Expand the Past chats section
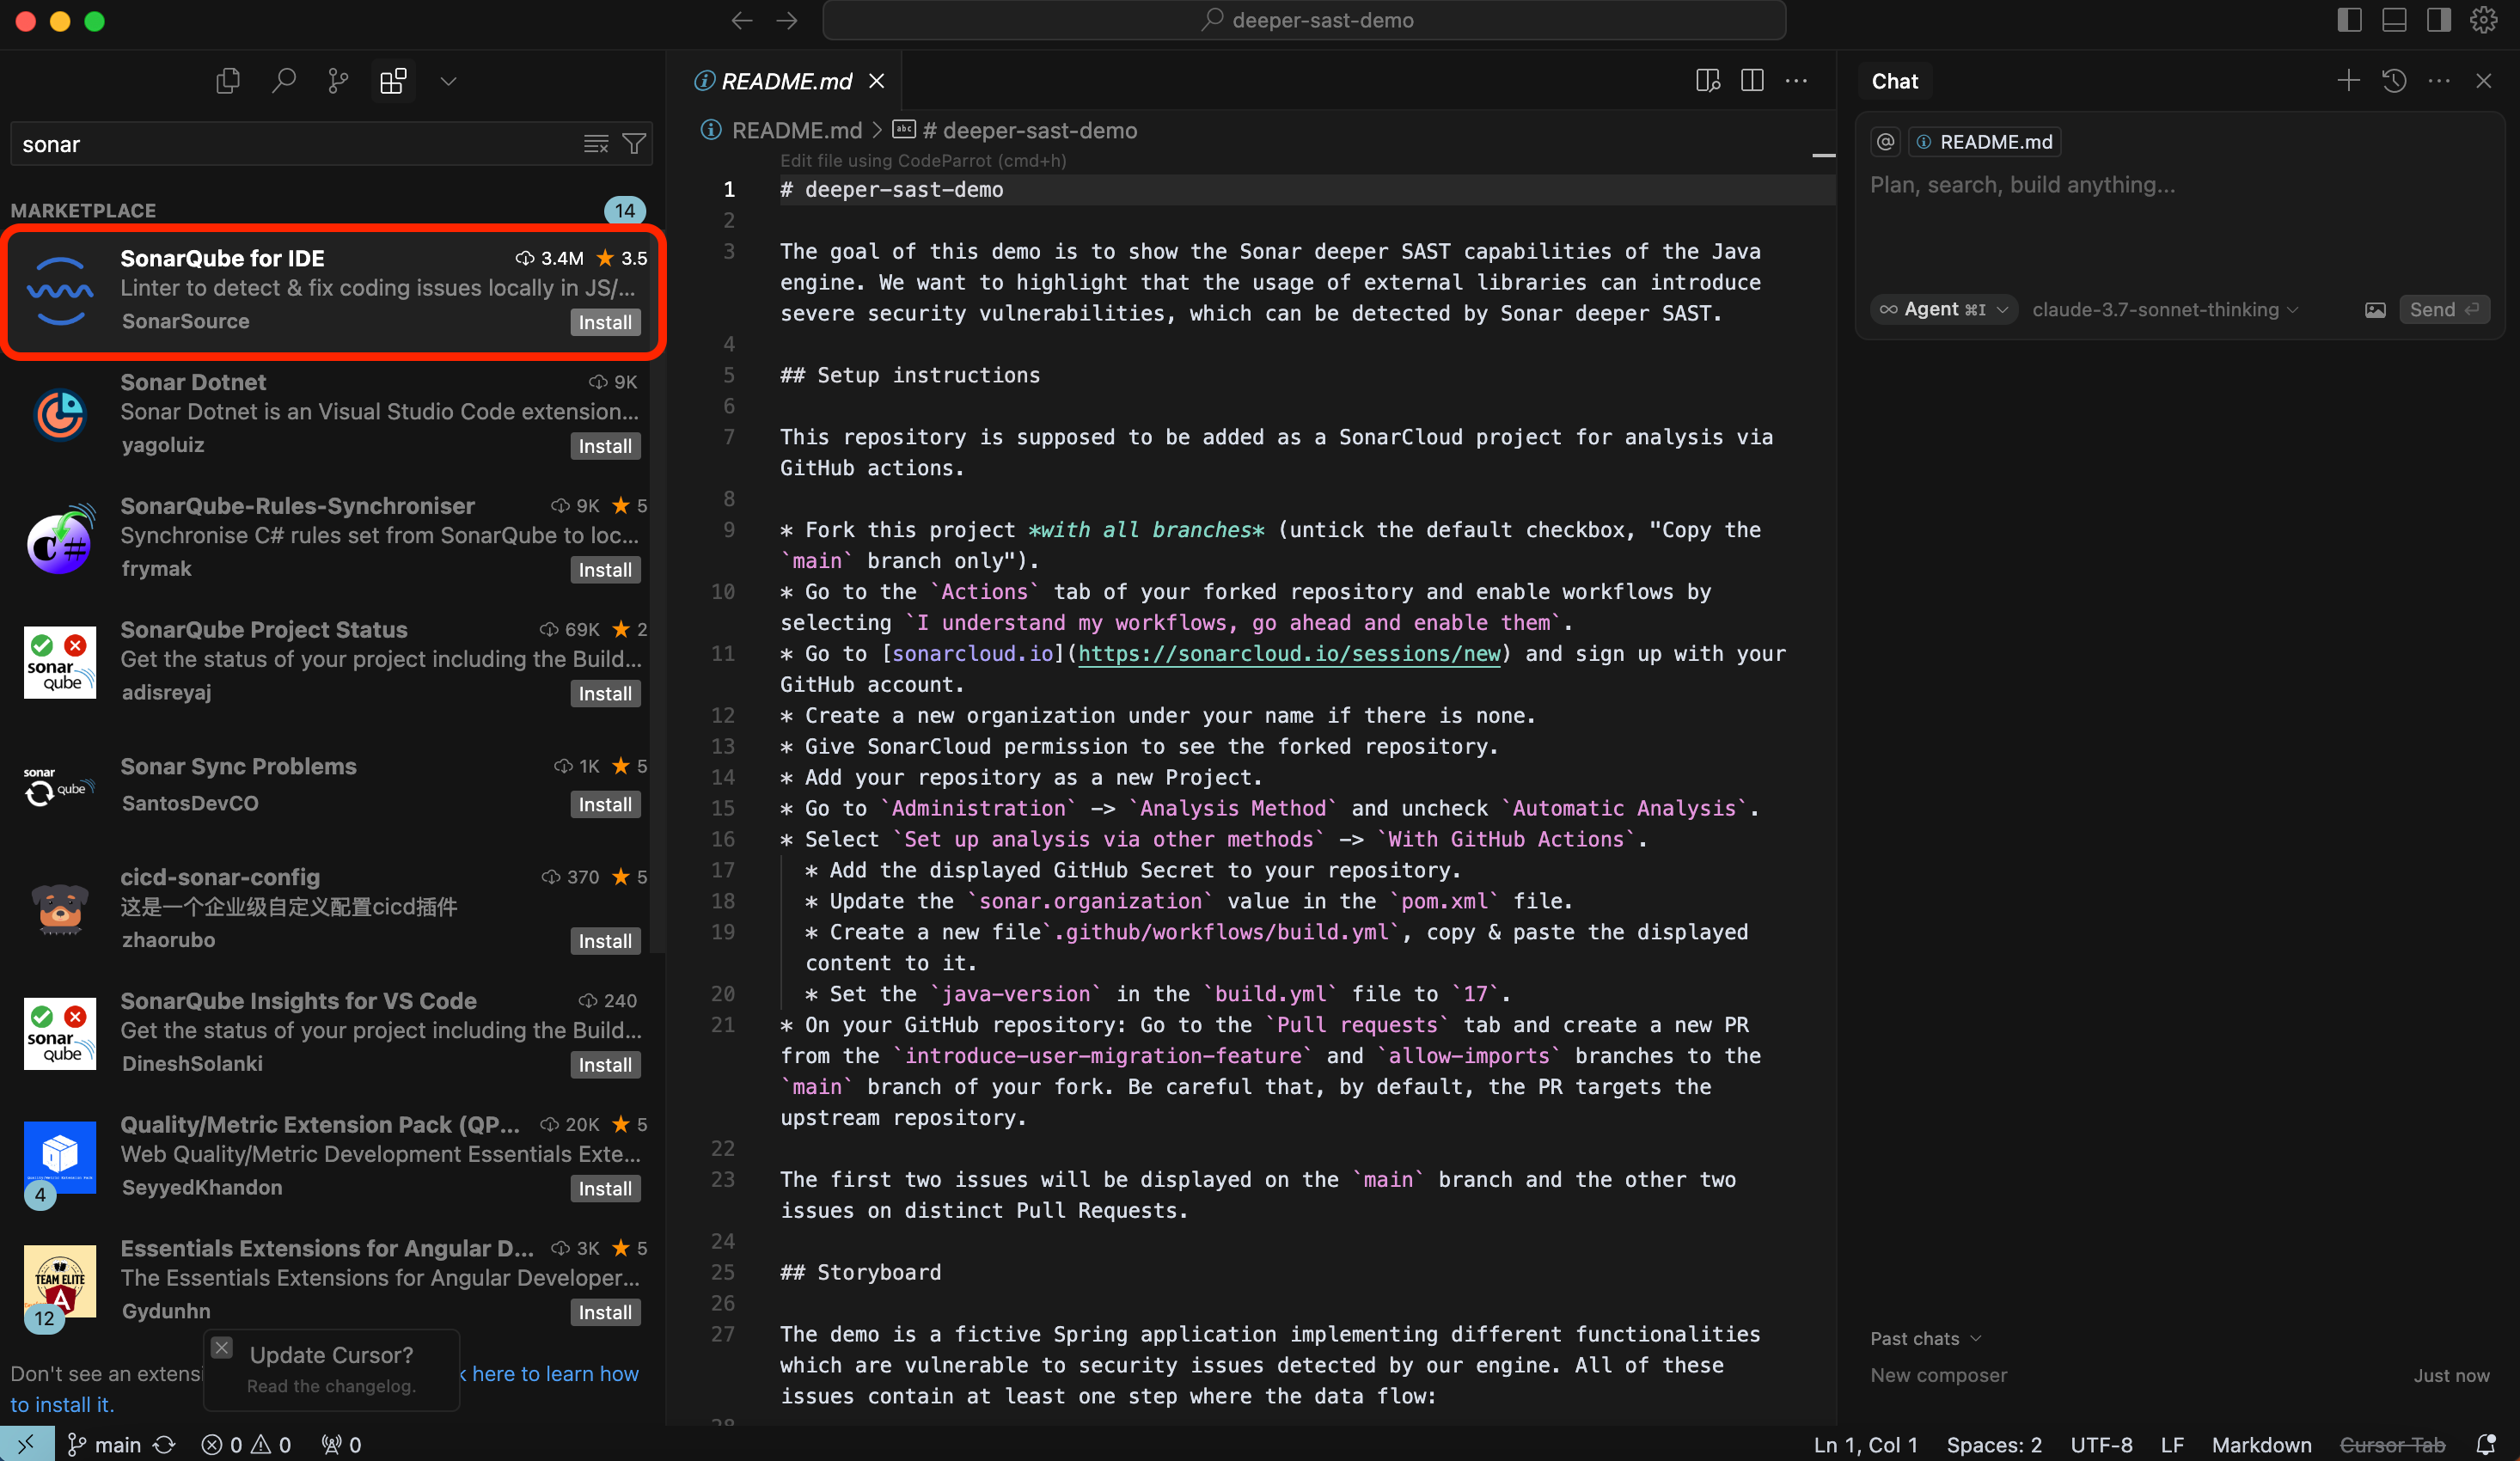The width and height of the screenshot is (2520, 1461). [1925, 1338]
